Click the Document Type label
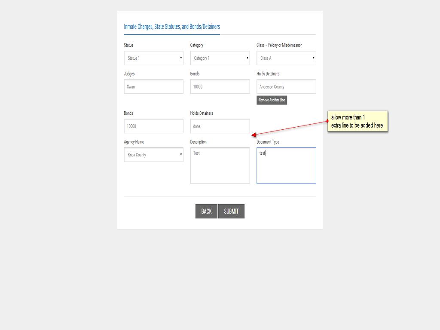Image resolution: width=440 pixels, height=330 pixels. [x=268, y=142]
